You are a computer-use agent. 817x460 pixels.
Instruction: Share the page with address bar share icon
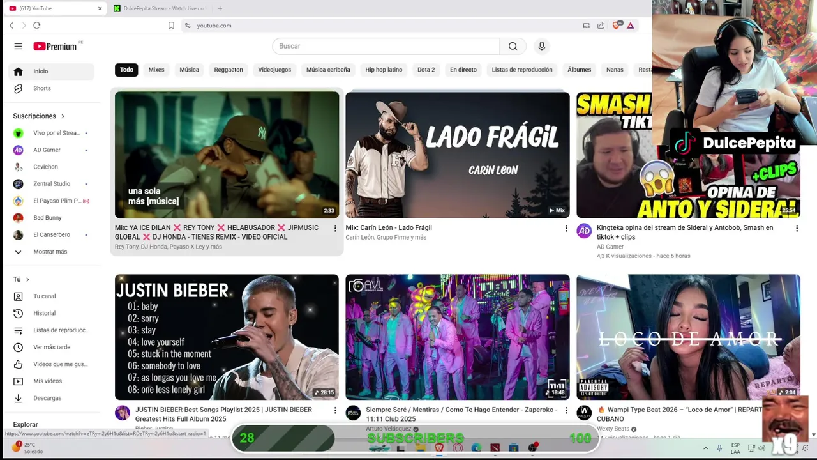point(601,26)
